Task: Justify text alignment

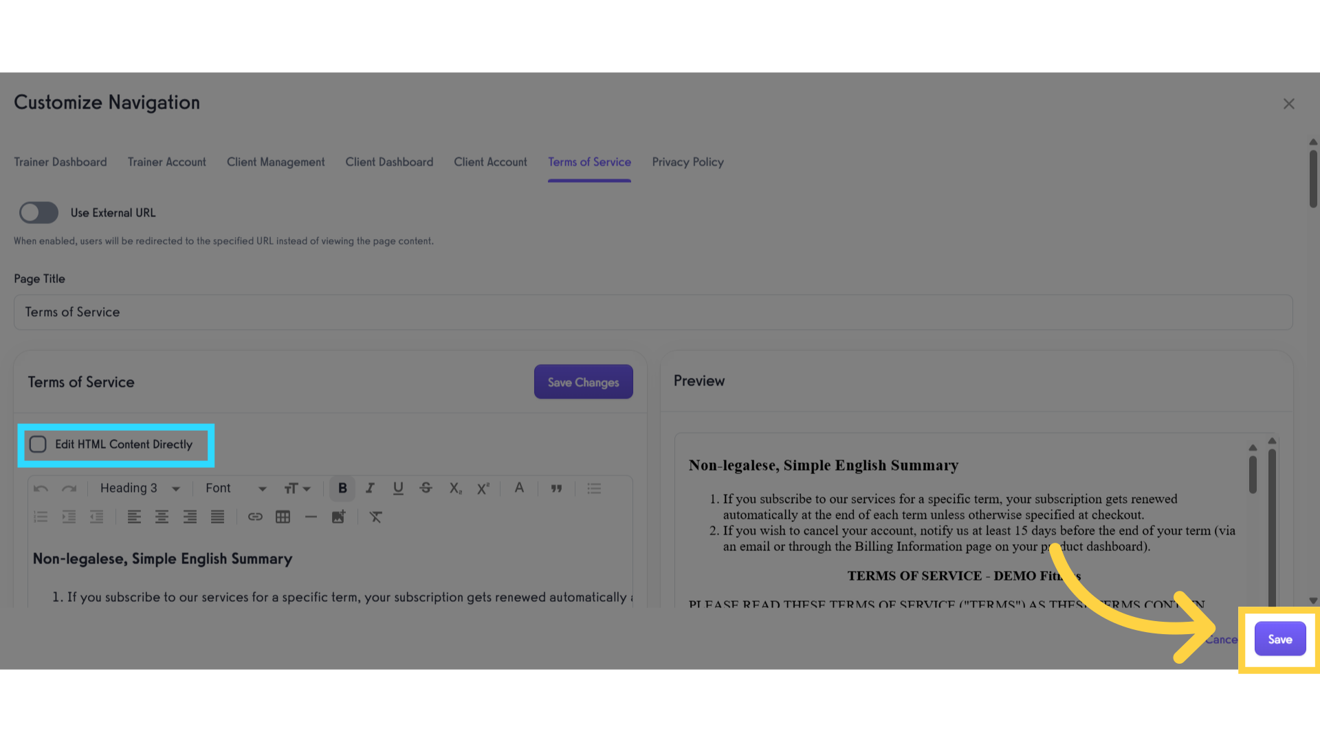Action: coord(217,517)
